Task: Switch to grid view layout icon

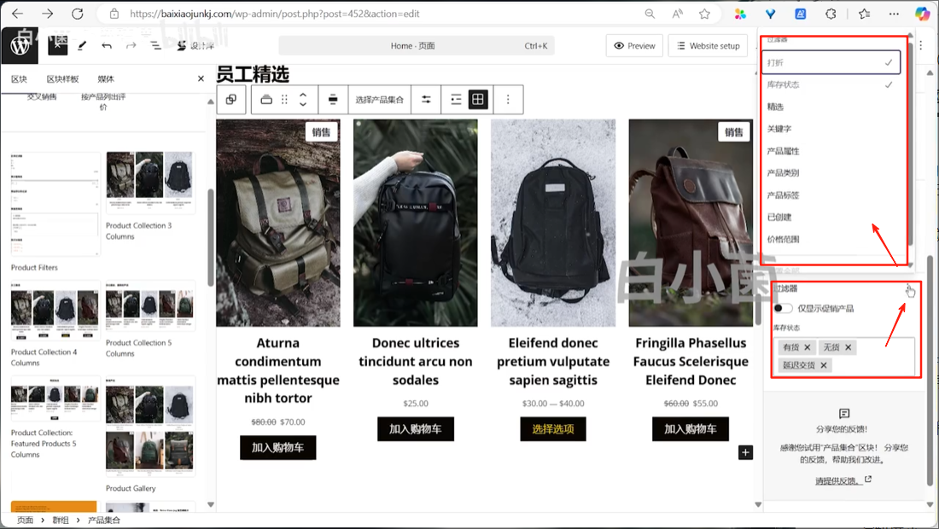Action: [477, 99]
